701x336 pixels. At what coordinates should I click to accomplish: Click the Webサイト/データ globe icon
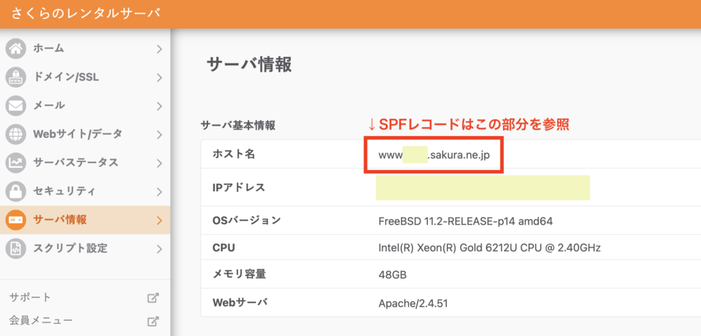(16, 135)
